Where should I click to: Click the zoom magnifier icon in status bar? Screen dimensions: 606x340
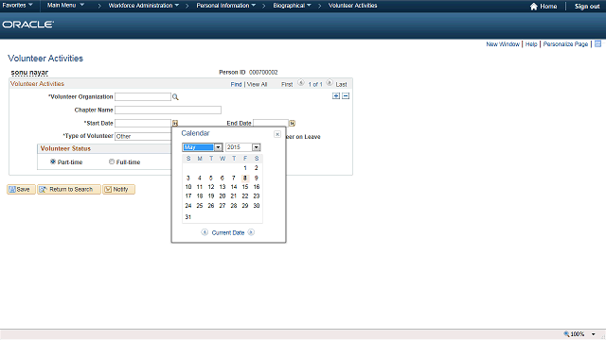point(566,333)
